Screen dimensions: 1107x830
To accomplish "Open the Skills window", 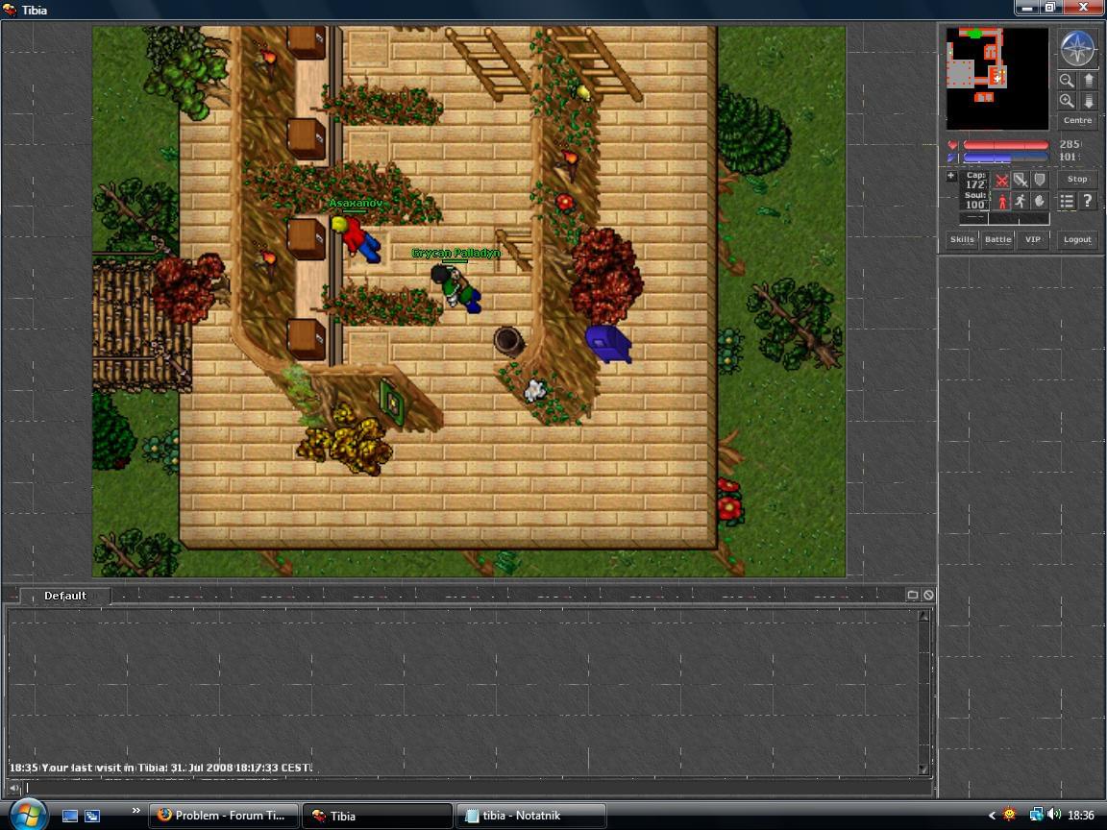I will (x=962, y=240).
